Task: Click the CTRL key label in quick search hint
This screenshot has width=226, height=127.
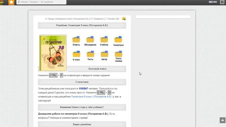Action: coord(53,75)
